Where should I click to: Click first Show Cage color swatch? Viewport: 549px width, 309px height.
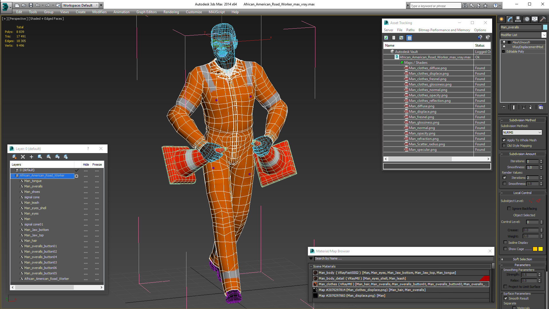(535, 249)
